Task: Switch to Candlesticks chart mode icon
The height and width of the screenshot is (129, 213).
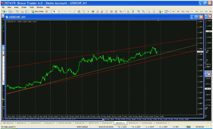Action: pyautogui.click(x=133, y=12)
